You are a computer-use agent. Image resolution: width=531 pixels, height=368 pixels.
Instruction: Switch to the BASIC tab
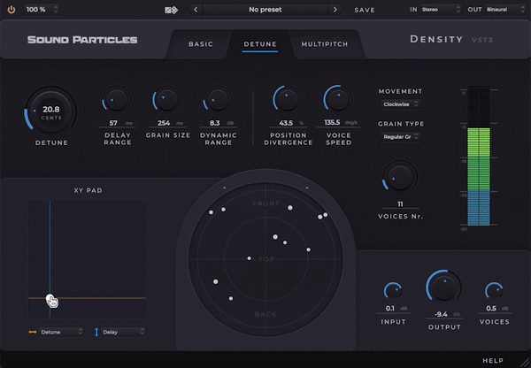point(201,43)
